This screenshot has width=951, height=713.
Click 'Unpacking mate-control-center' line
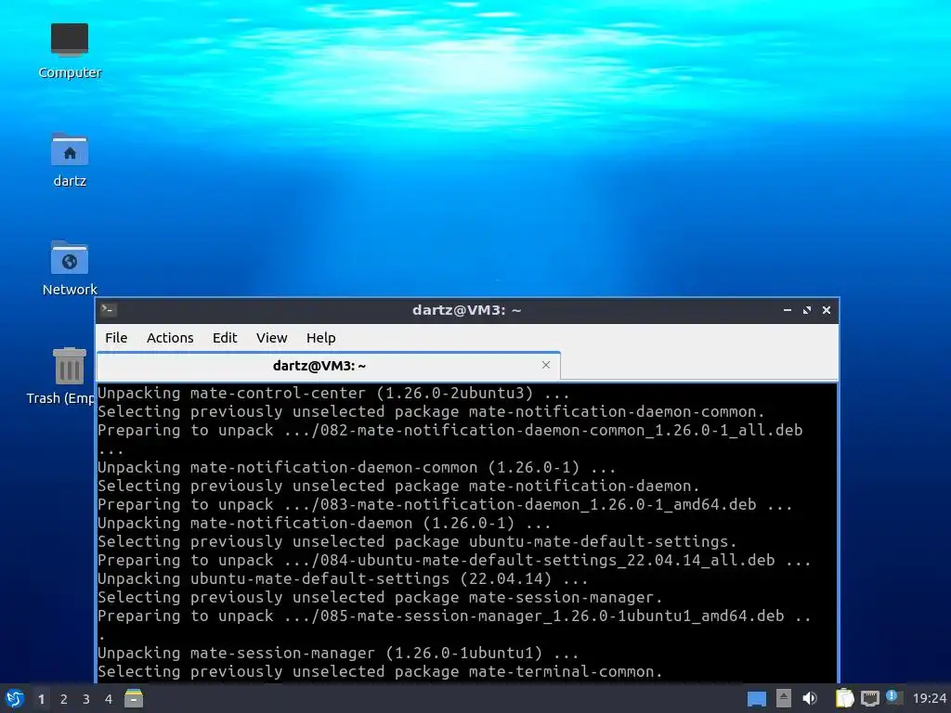coord(333,394)
